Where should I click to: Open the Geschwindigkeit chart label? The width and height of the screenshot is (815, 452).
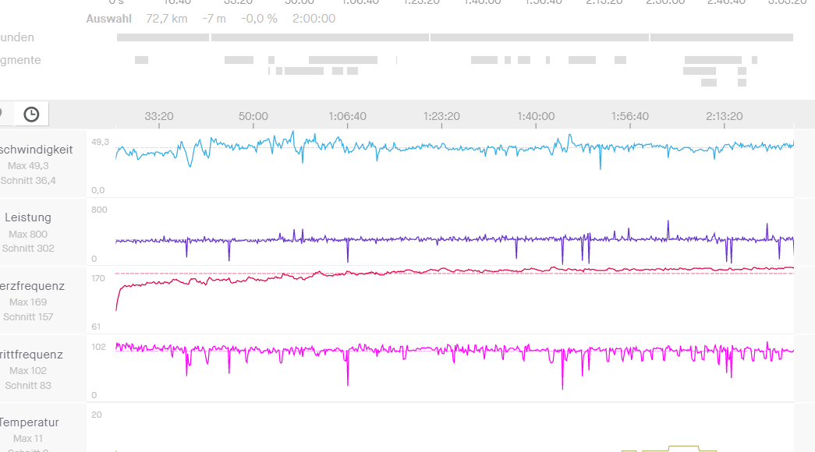pyautogui.click(x=37, y=150)
